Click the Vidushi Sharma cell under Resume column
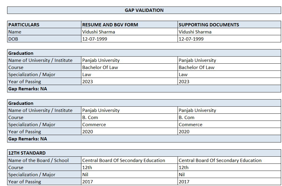The width and height of the screenshot is (282, 186). [129, 32]
